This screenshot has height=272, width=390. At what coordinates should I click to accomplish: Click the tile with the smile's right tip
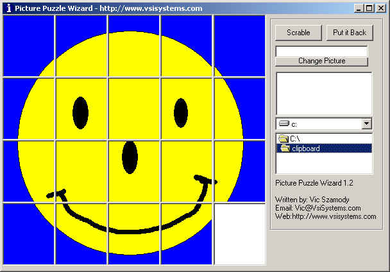coord(187,172)
